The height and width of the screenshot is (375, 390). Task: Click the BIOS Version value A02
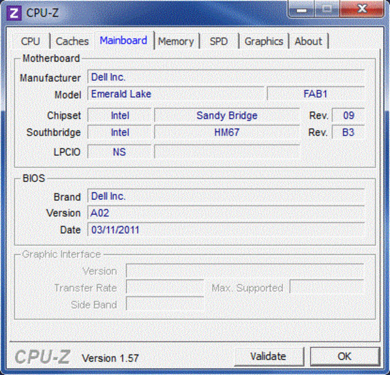click(226, 213)
